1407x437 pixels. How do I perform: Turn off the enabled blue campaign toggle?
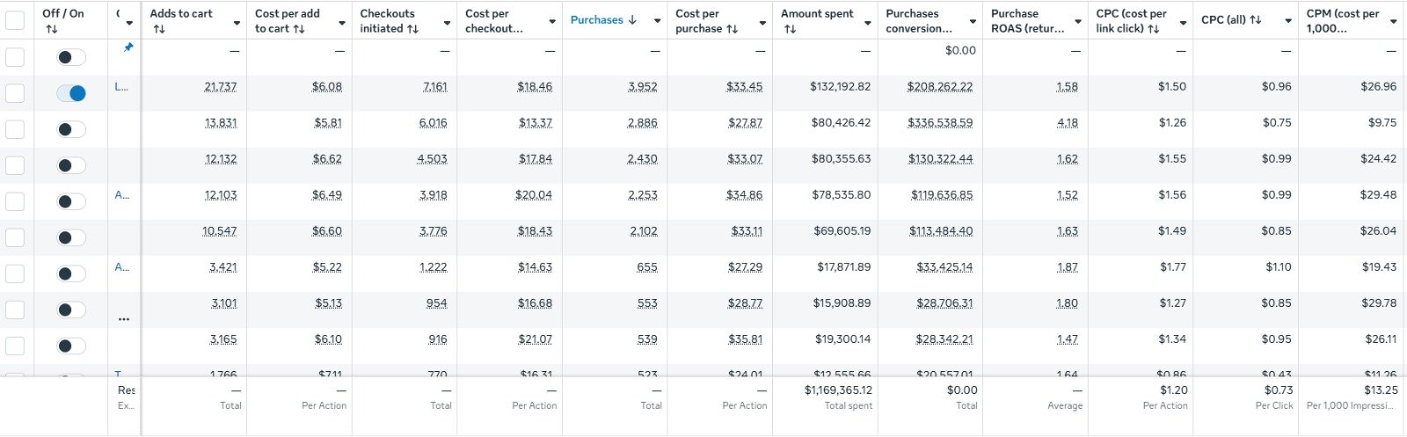pos(71,93)
